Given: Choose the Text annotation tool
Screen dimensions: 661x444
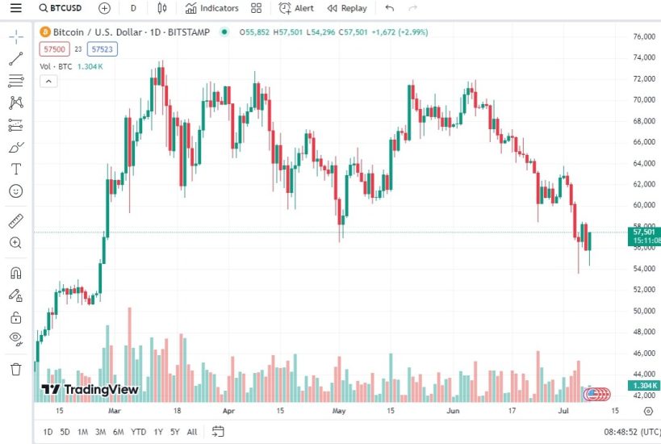Looking at the screenshot, I should pyautogui.click(x=16, y=169).
